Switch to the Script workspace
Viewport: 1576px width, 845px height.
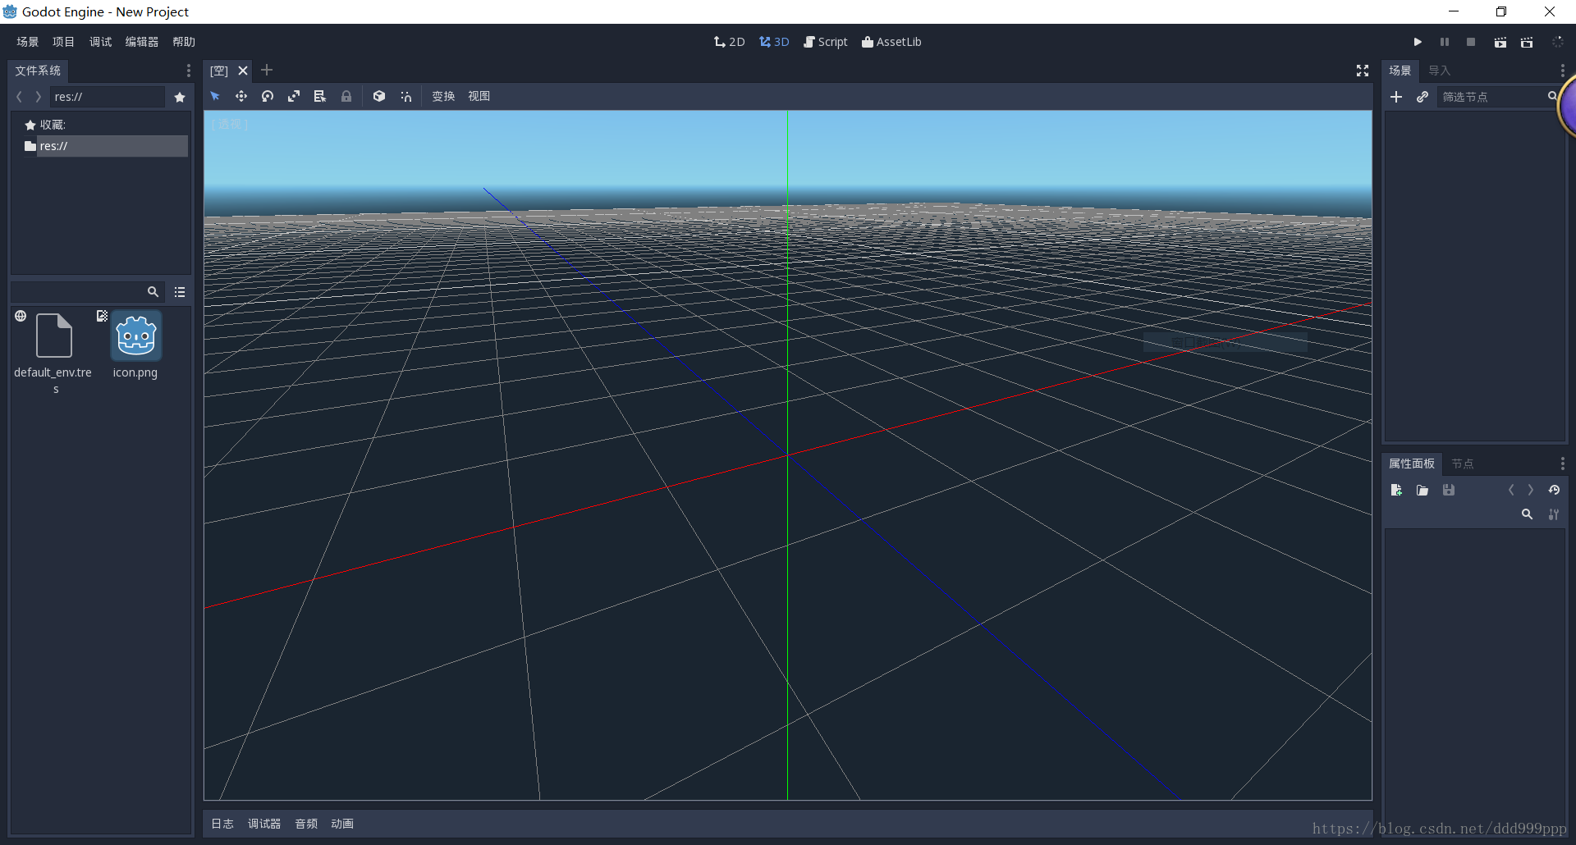point(826,42)
